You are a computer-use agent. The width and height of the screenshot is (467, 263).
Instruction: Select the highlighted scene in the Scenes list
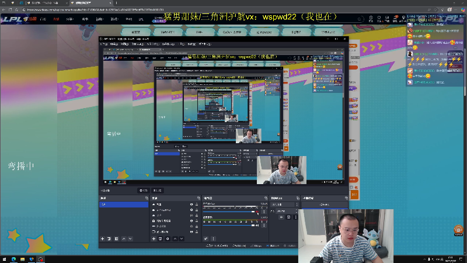click(124, 205)
